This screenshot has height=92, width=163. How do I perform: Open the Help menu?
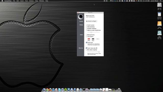[47, 1]
